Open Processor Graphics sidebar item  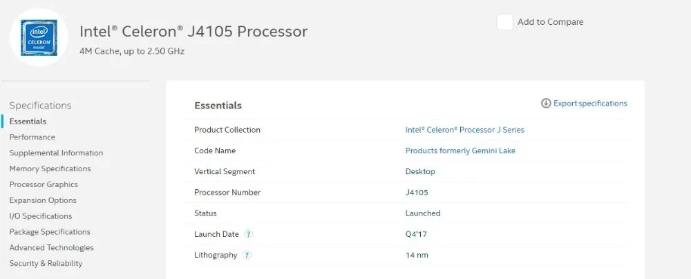(44, 185)
